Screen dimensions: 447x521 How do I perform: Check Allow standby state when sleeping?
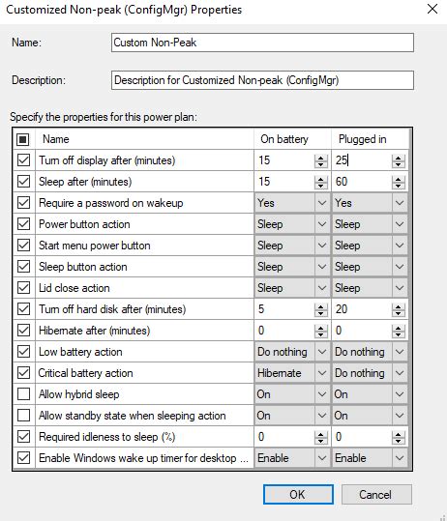click(x=23, y=416)
